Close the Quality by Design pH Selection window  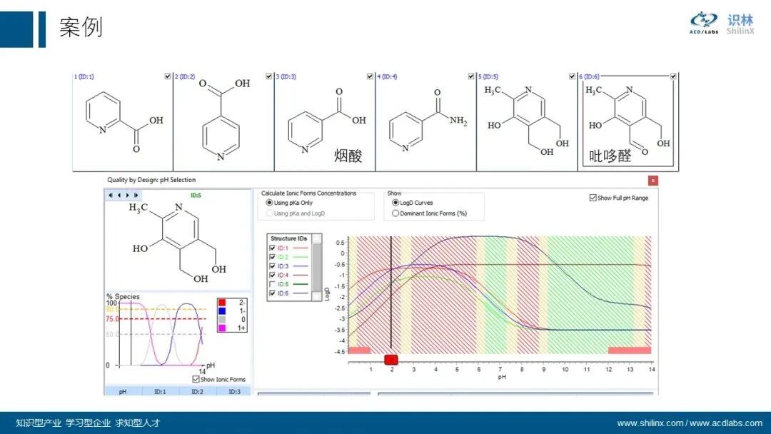[653, 181]
